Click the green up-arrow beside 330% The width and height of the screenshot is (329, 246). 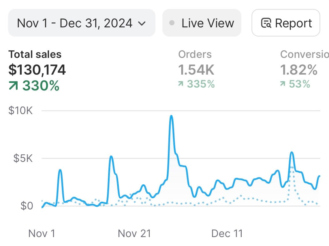click(x=14, y=86)
